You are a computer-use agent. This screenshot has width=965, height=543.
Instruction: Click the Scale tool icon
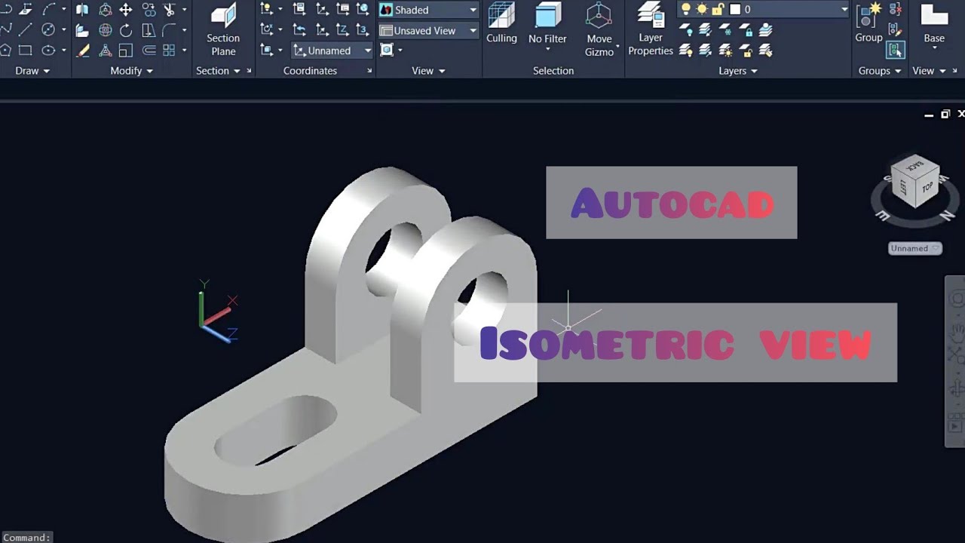tap(126, 51)
